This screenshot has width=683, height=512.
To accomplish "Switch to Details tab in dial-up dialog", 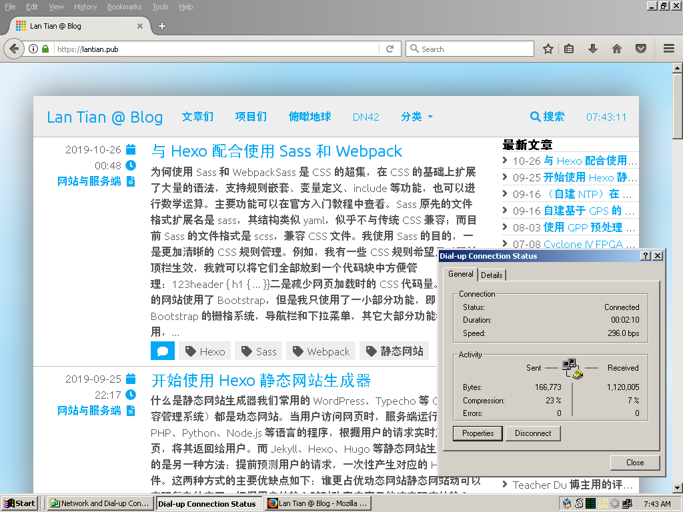I will (x=492, y=275).
